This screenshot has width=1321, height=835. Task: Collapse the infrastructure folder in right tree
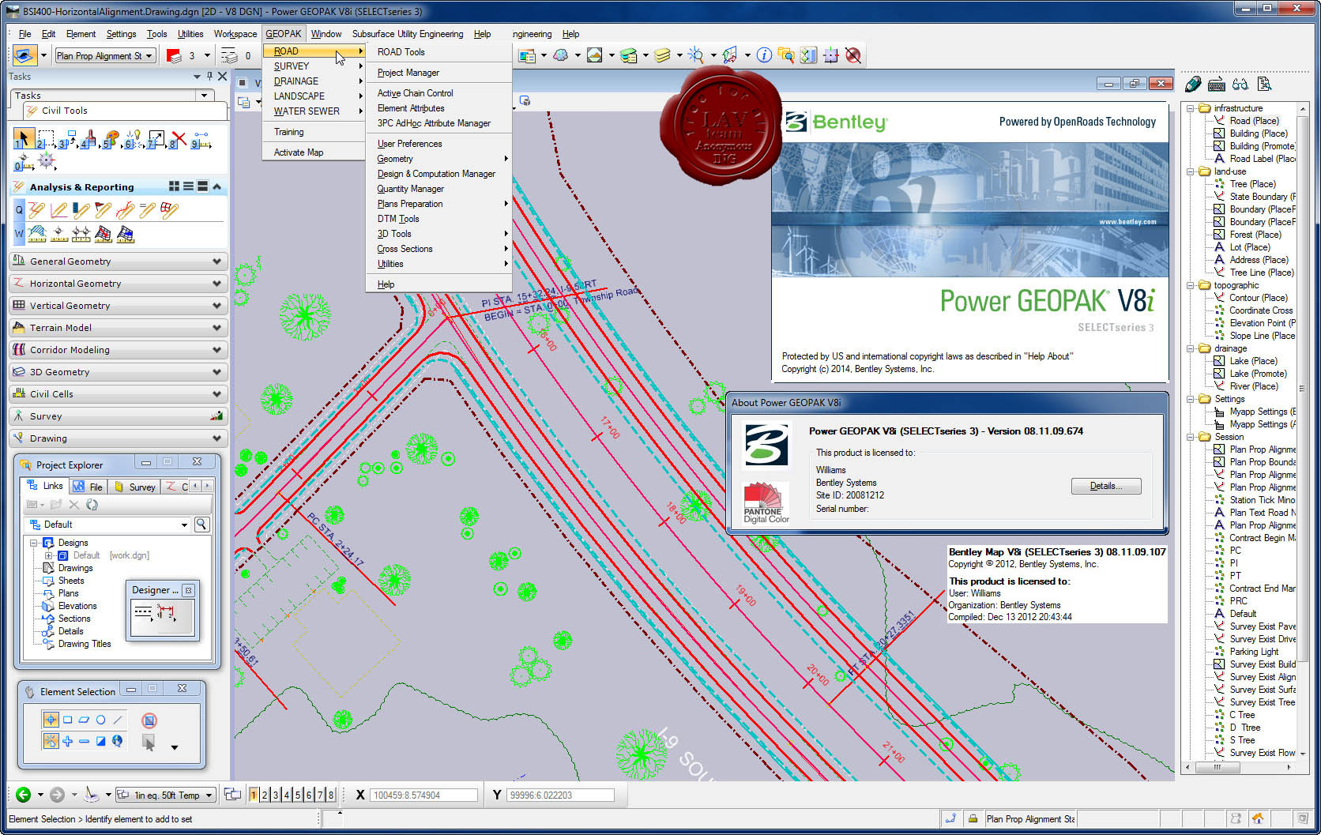pyautogui.click(x=1191, y=108)
